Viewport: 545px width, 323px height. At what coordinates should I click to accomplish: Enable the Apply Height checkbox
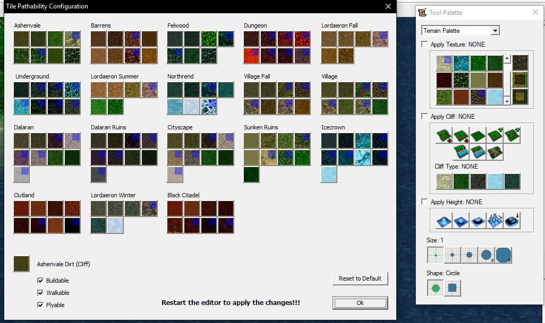(x=424, y=202)
